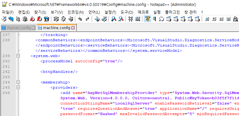Screen dimensions: 239x116
Task: Toggle the indent guide toolbar icon
Action: click(x=161, y=19)
